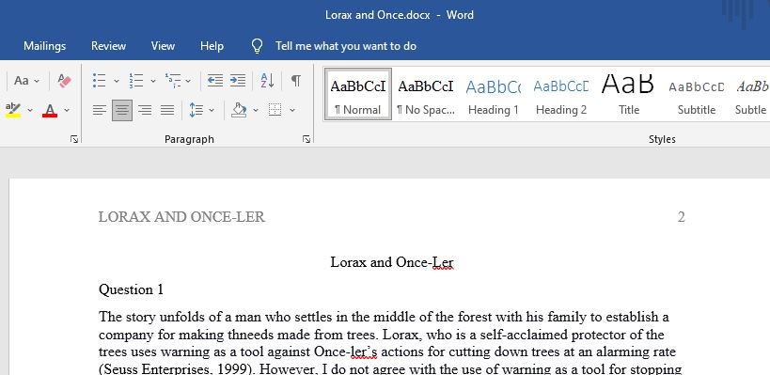
Task: Apply borders to paragraph
Action: click(x=275, y=110)
